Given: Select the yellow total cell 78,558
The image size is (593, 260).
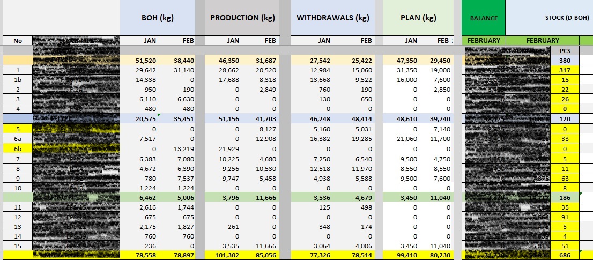Looking at the screenshot, I should 146,256.
